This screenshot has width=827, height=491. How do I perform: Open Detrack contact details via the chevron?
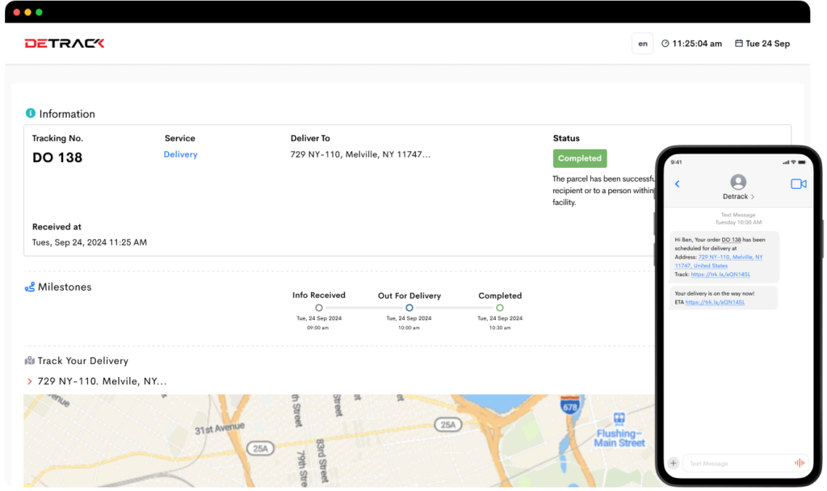click(x=753, y=196)
